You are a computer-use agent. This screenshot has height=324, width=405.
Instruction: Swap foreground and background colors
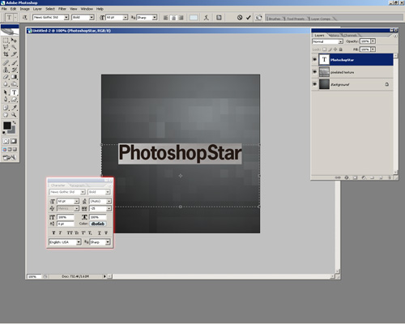(15, 122)
